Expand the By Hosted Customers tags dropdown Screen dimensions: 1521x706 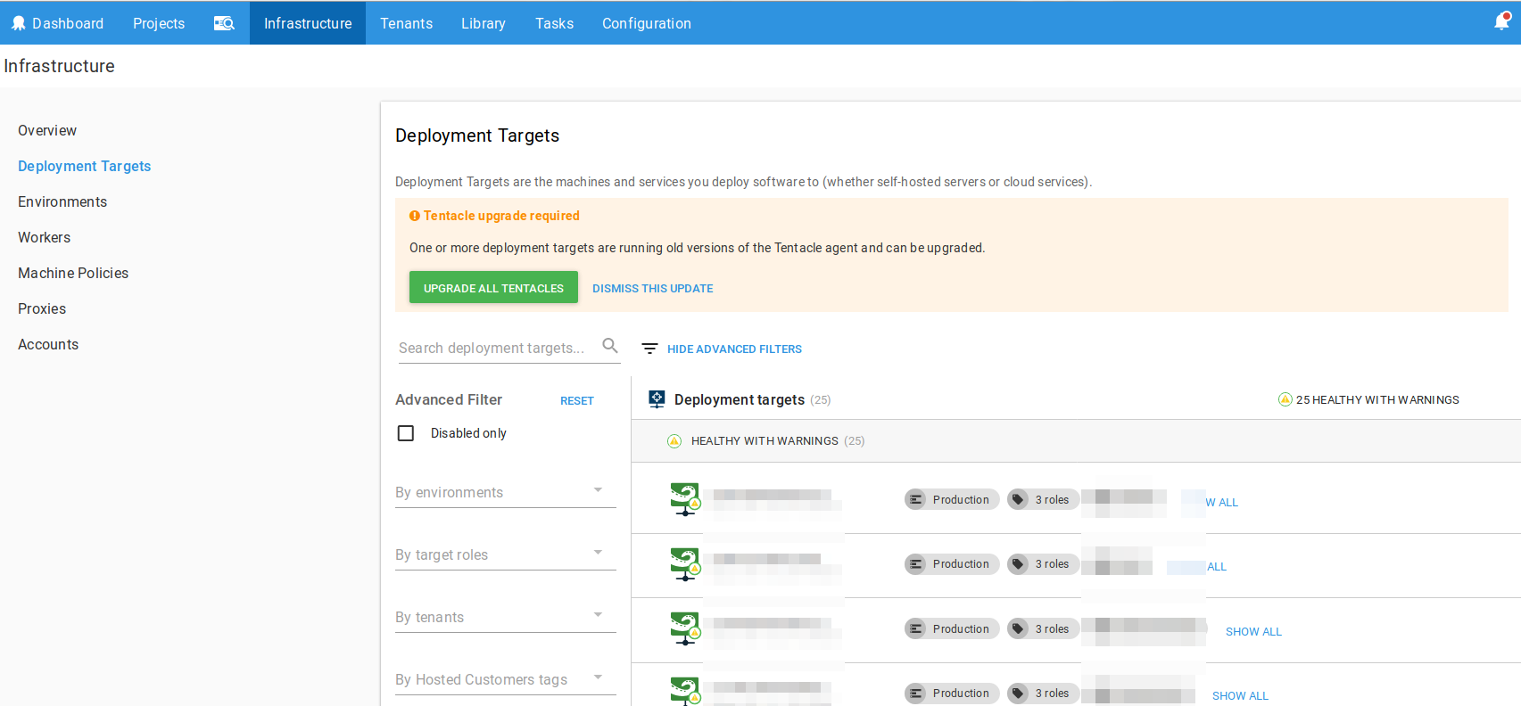tap(506, 679)
